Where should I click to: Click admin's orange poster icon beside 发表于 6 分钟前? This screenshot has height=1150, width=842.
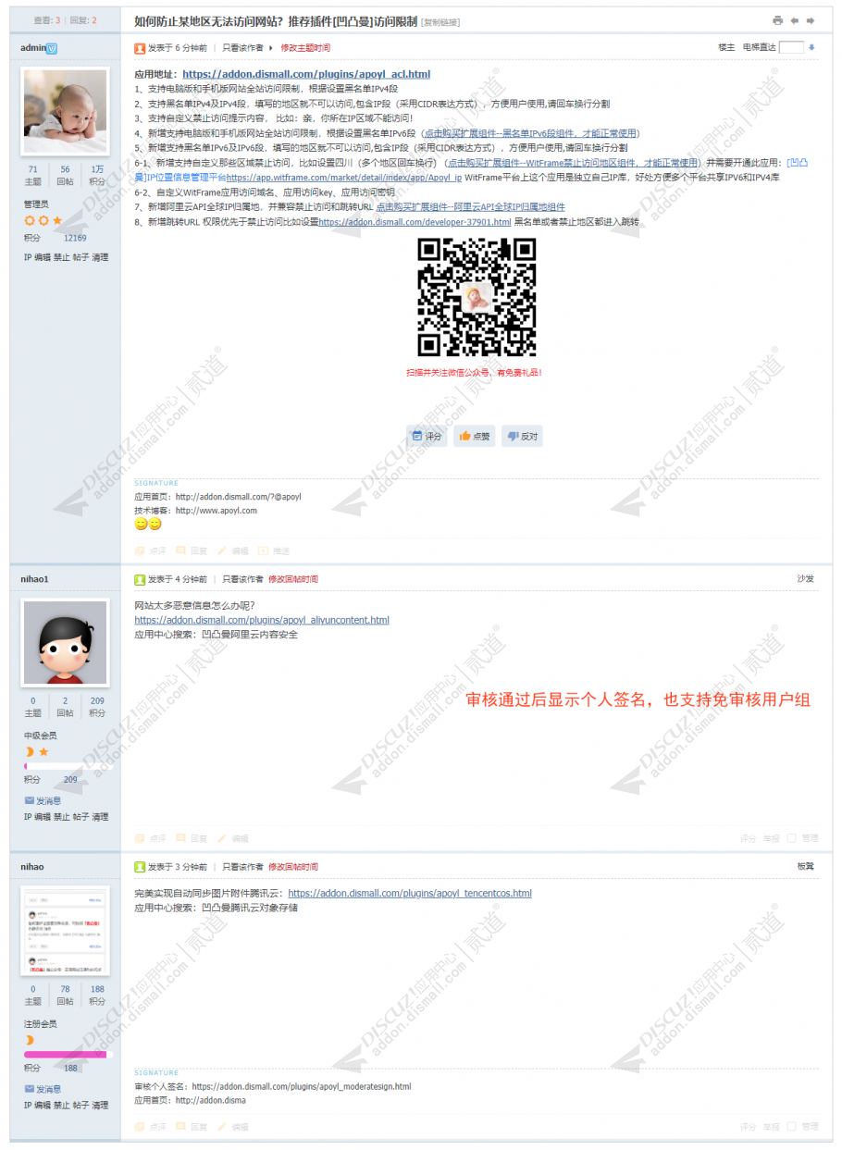(140, 47)
